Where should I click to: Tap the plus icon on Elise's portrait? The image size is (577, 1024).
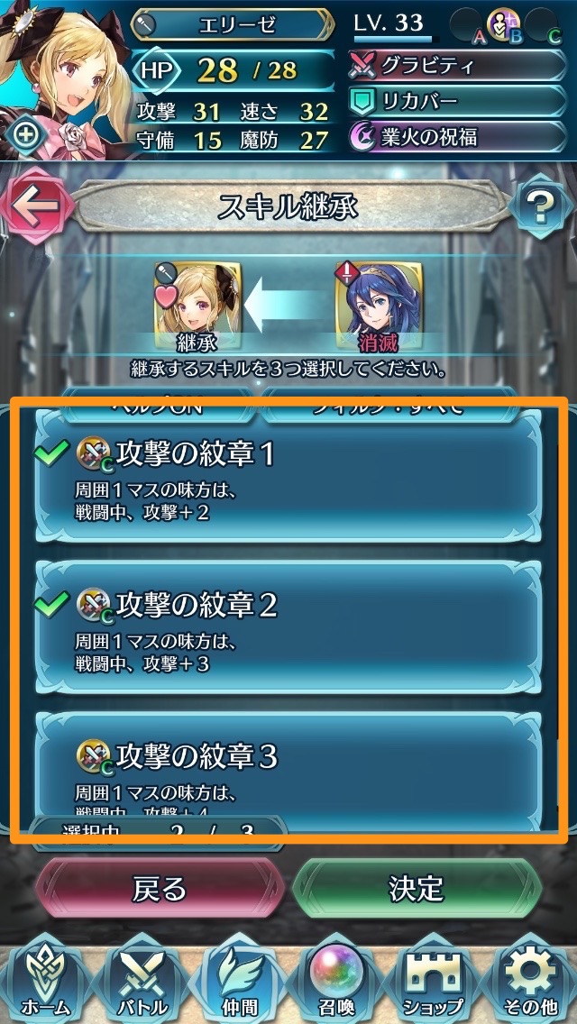[x=26, y=136]
